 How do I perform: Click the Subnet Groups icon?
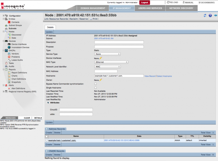point(6,25)
